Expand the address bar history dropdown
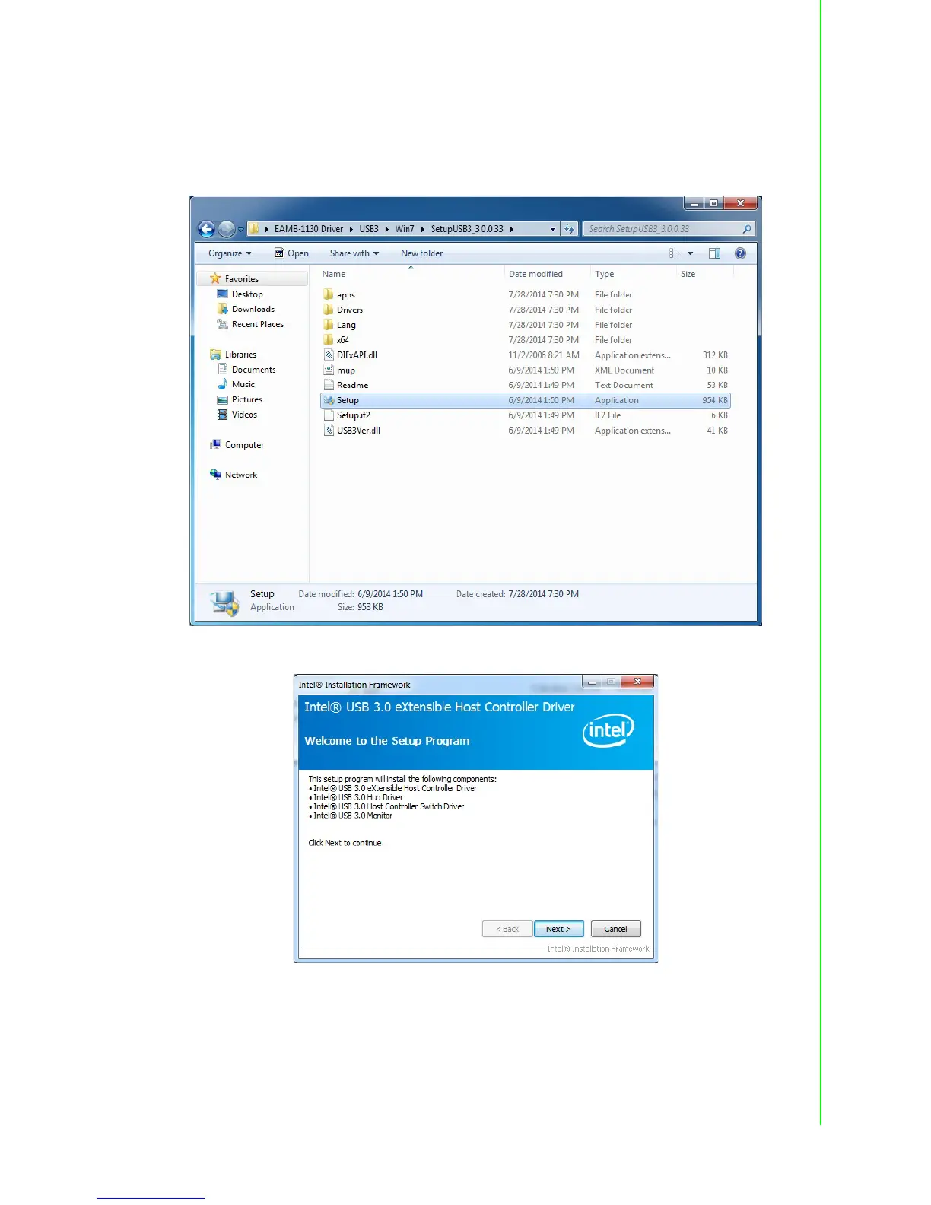 point(553,229)
